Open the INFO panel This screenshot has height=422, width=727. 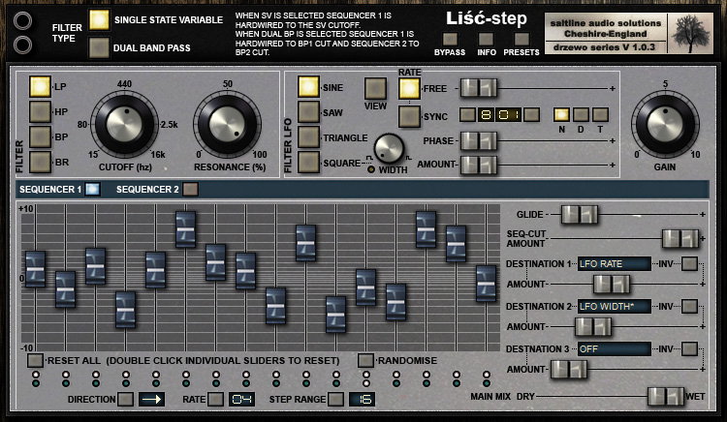[486, 39]
